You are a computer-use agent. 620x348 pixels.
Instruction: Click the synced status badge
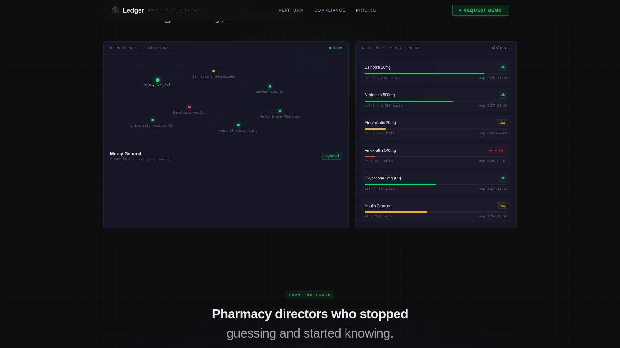coord(332,156)
